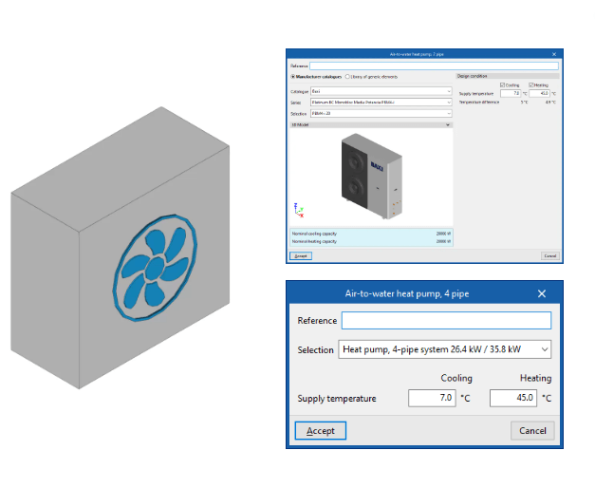Image resolution: width=595 pixels, height=488 pixels.
Task: Select Library of generic elements radio button
Action: click(x=347, y=77)
